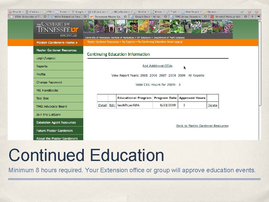
Task: Open Detail for the lasdkfh;aslfdhk entry
Action: 102,105
